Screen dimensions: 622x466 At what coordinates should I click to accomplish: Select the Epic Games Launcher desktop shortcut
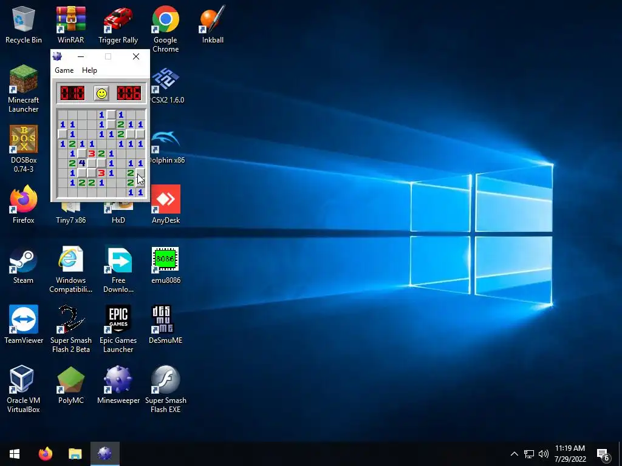(118, 329)
